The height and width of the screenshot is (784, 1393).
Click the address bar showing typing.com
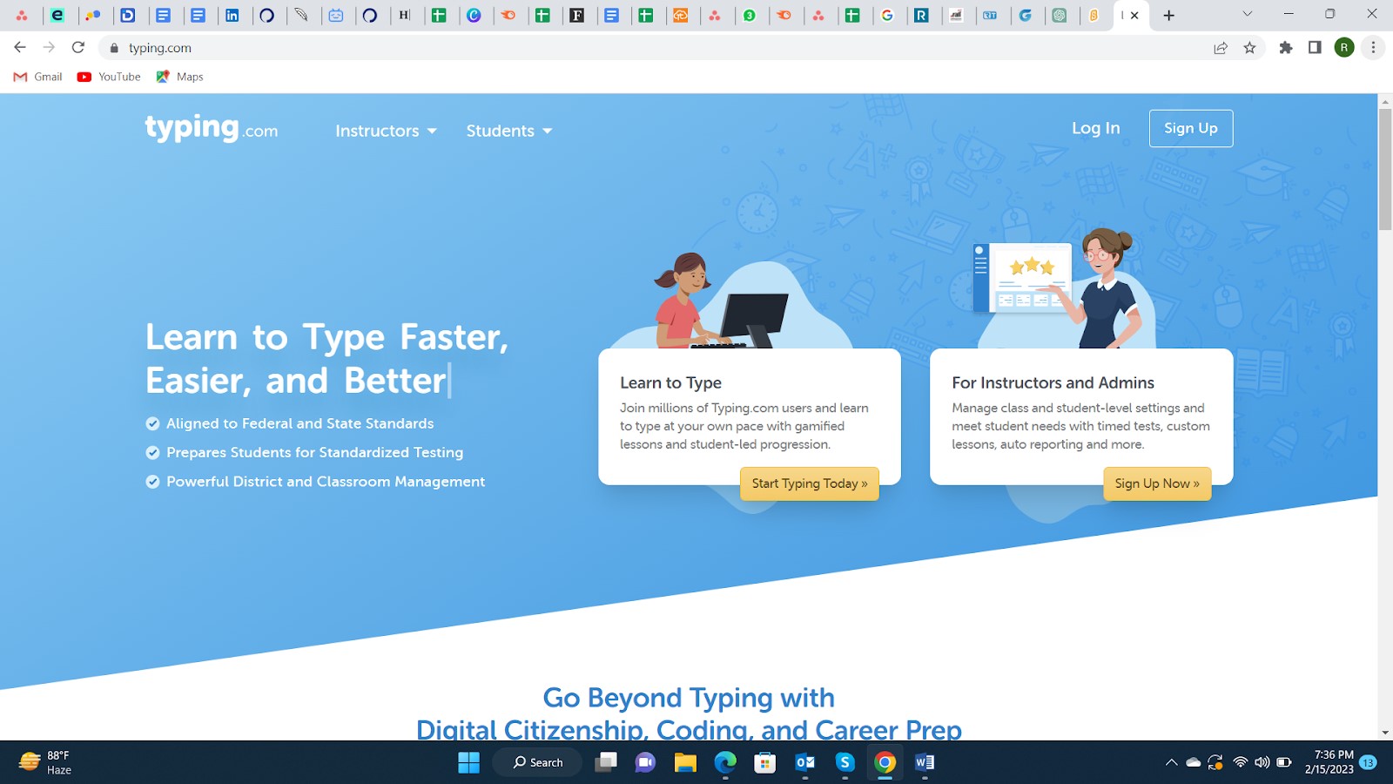point(609,48)
